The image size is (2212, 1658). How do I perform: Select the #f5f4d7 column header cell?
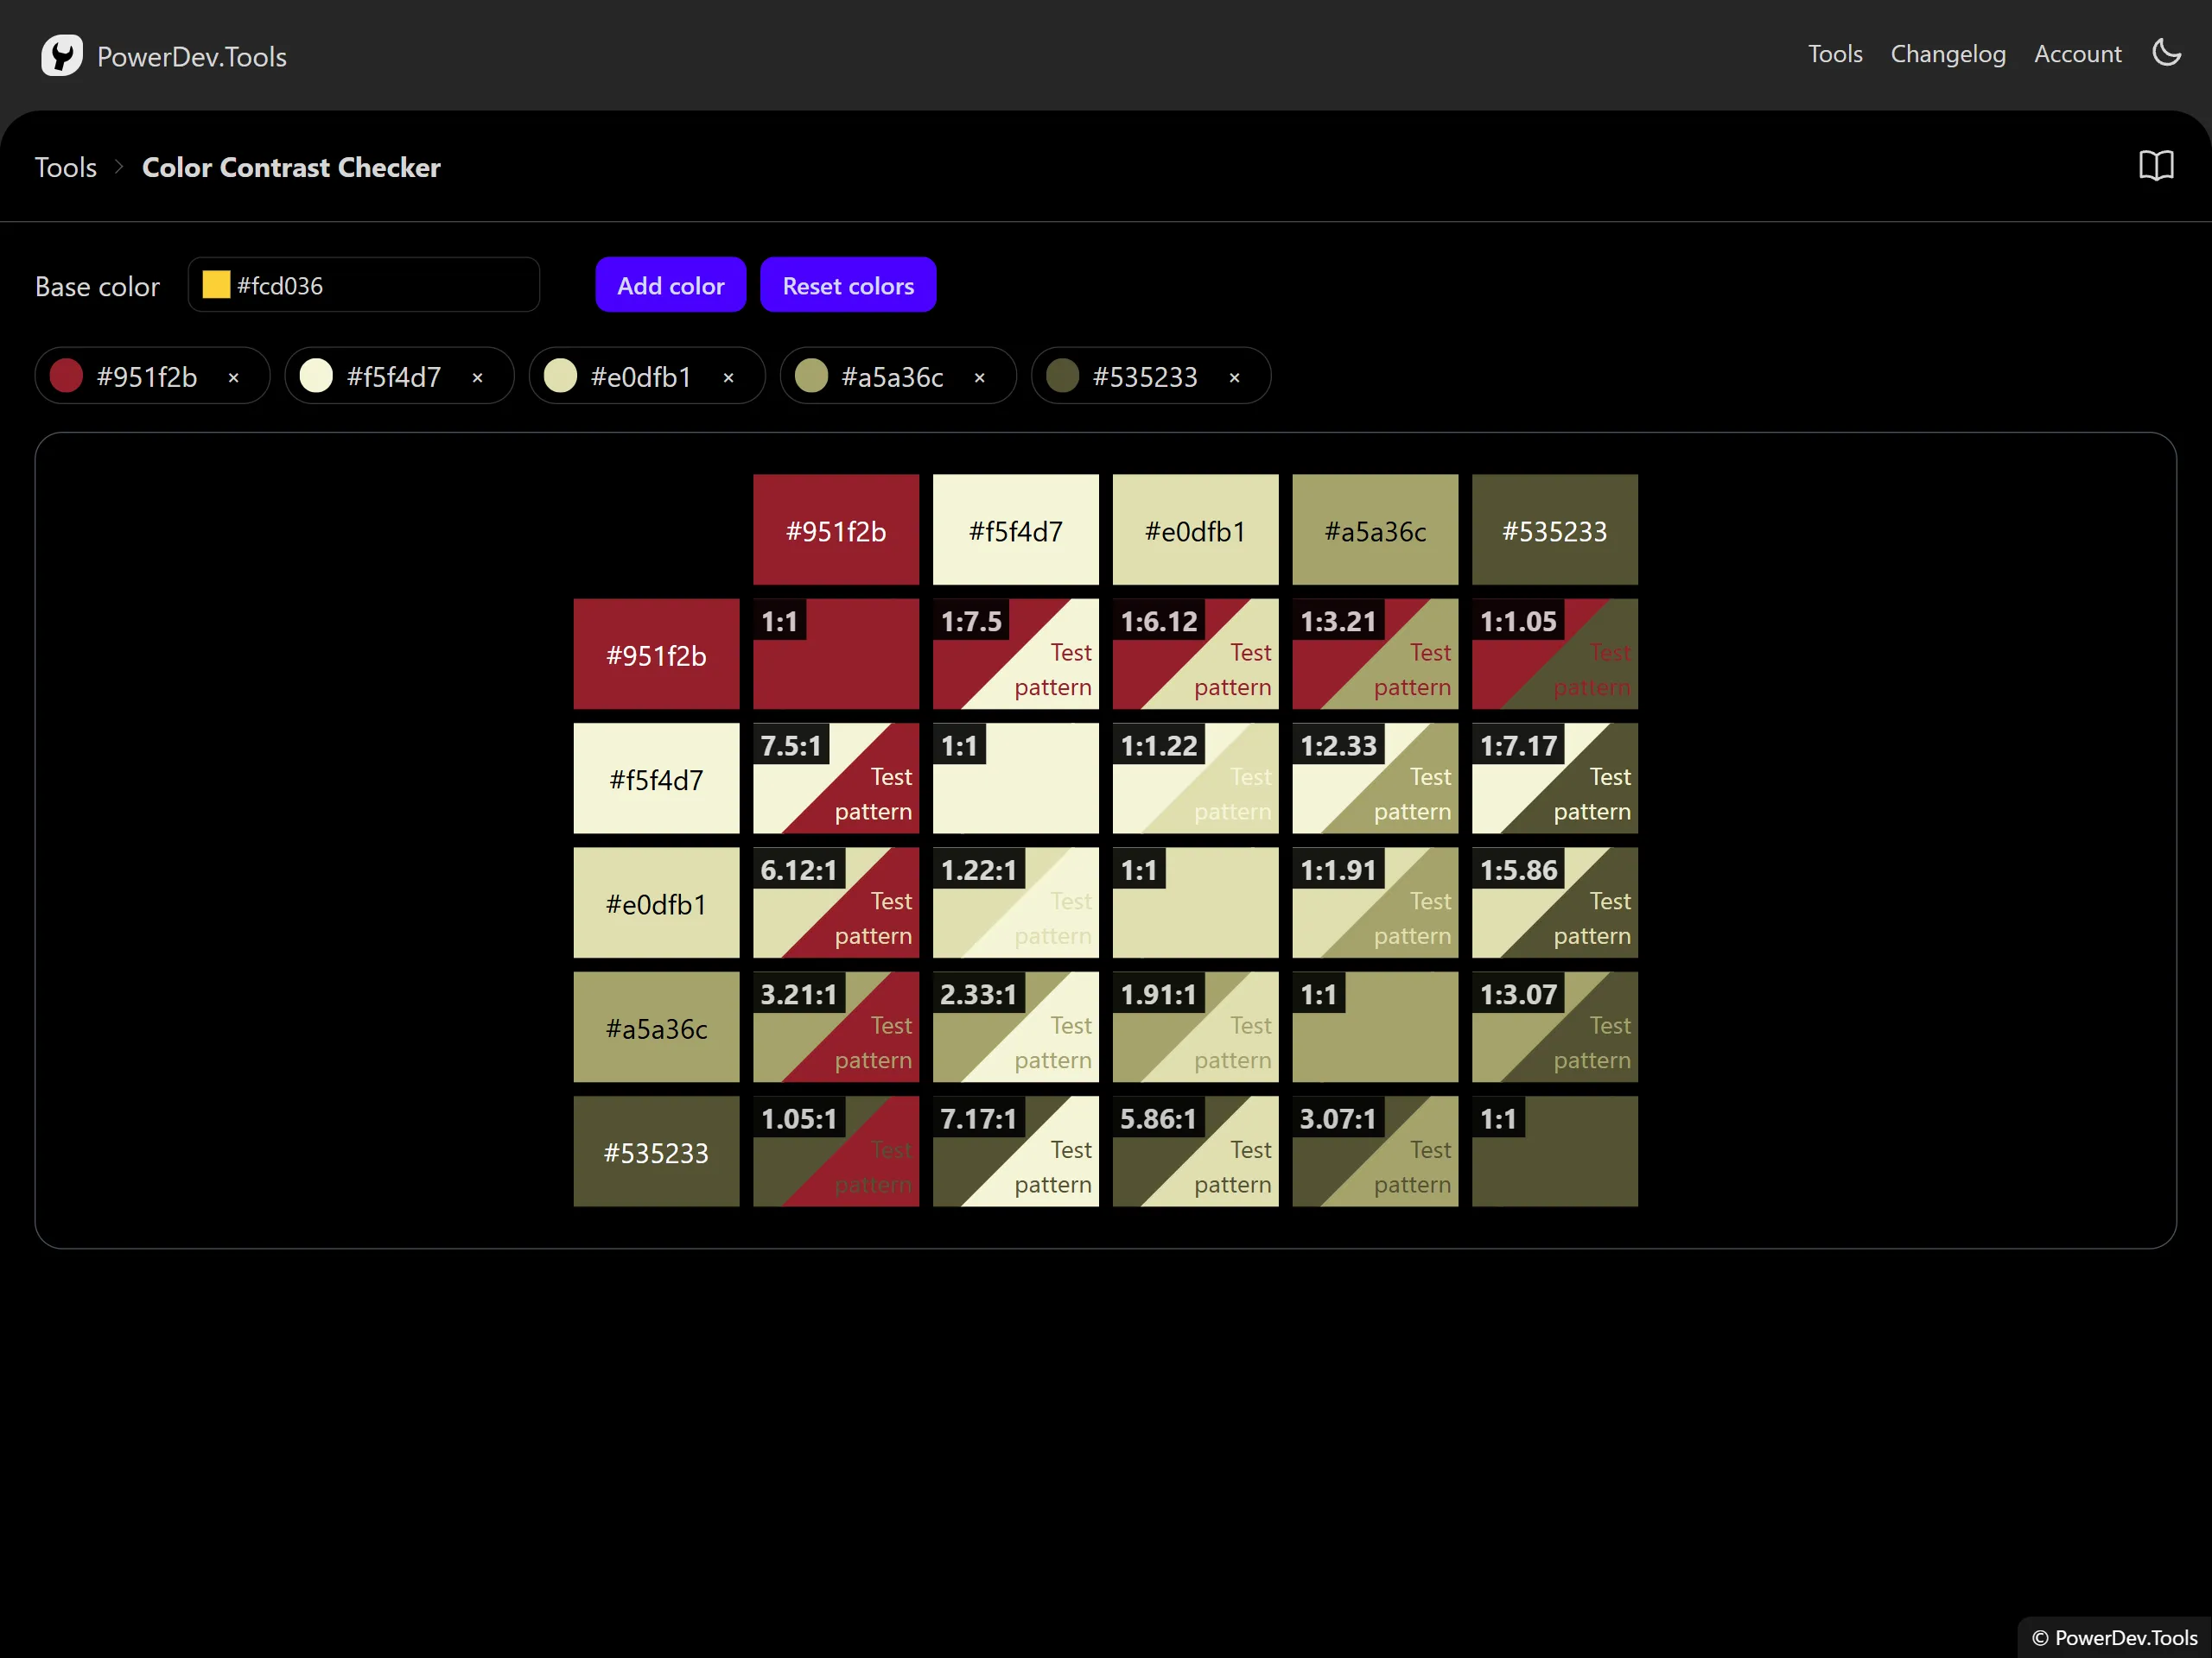point(1016,529)
